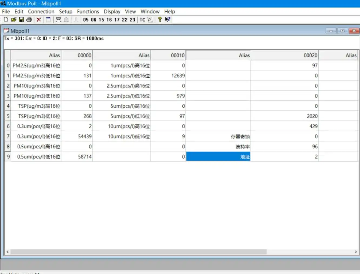Click the yellow question mark Help icon
Image resolution: width=360 pixels, height=274 pixels.
(x=160, y=19)
